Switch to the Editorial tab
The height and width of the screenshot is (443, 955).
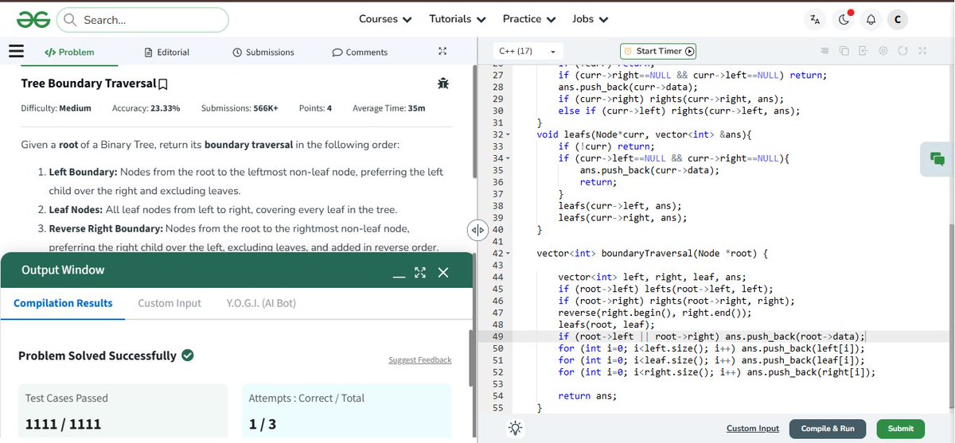pyautogui.click(x=167, y=52)
